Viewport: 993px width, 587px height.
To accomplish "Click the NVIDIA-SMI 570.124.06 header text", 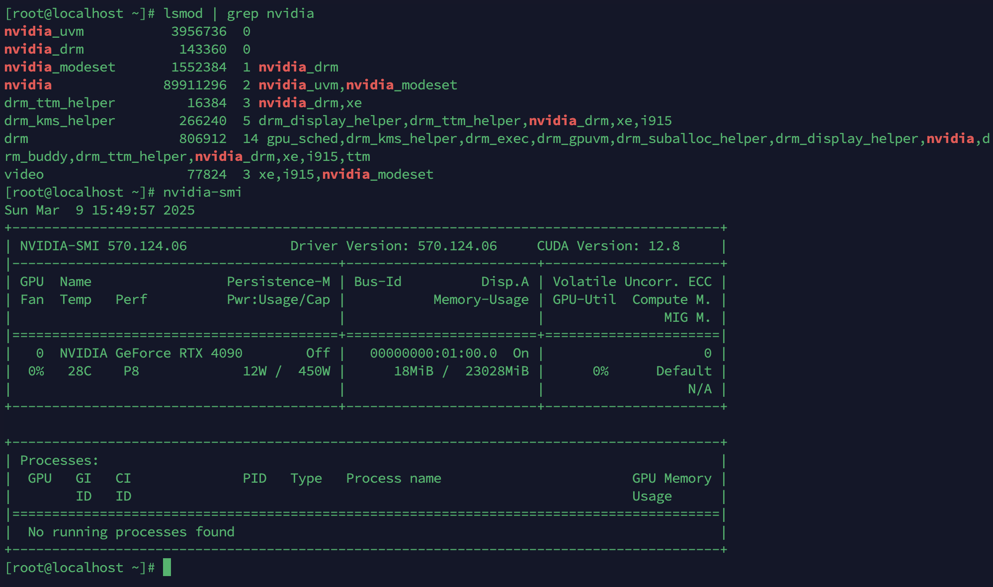I will coord(103,246).
